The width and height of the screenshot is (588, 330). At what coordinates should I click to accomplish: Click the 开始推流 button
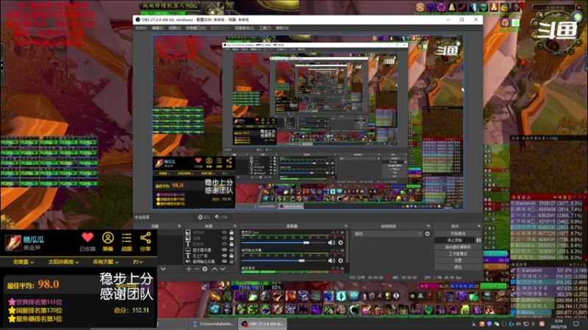[x=458, y=233]
